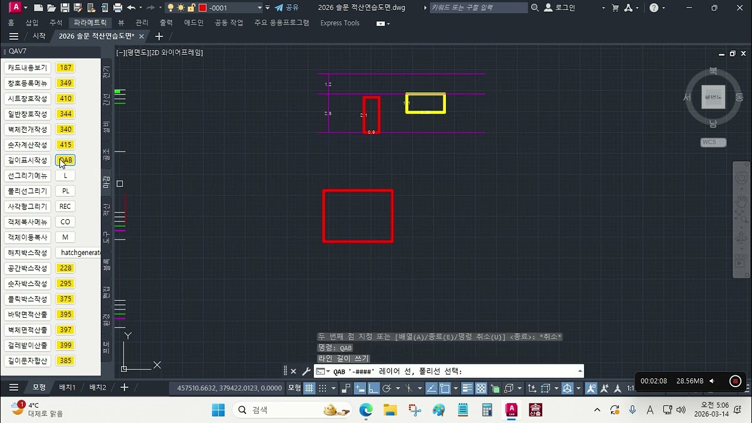Open the help question mark icon
This screenshot has height=423, width=752.
coord(654,8)
